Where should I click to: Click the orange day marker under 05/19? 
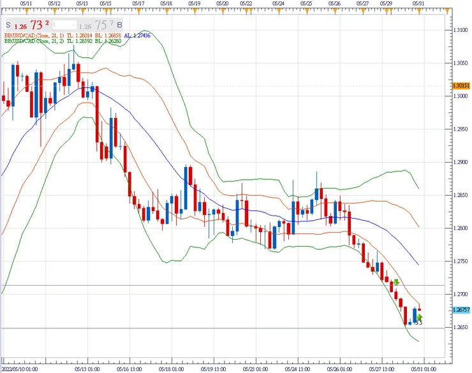(195, 11)
